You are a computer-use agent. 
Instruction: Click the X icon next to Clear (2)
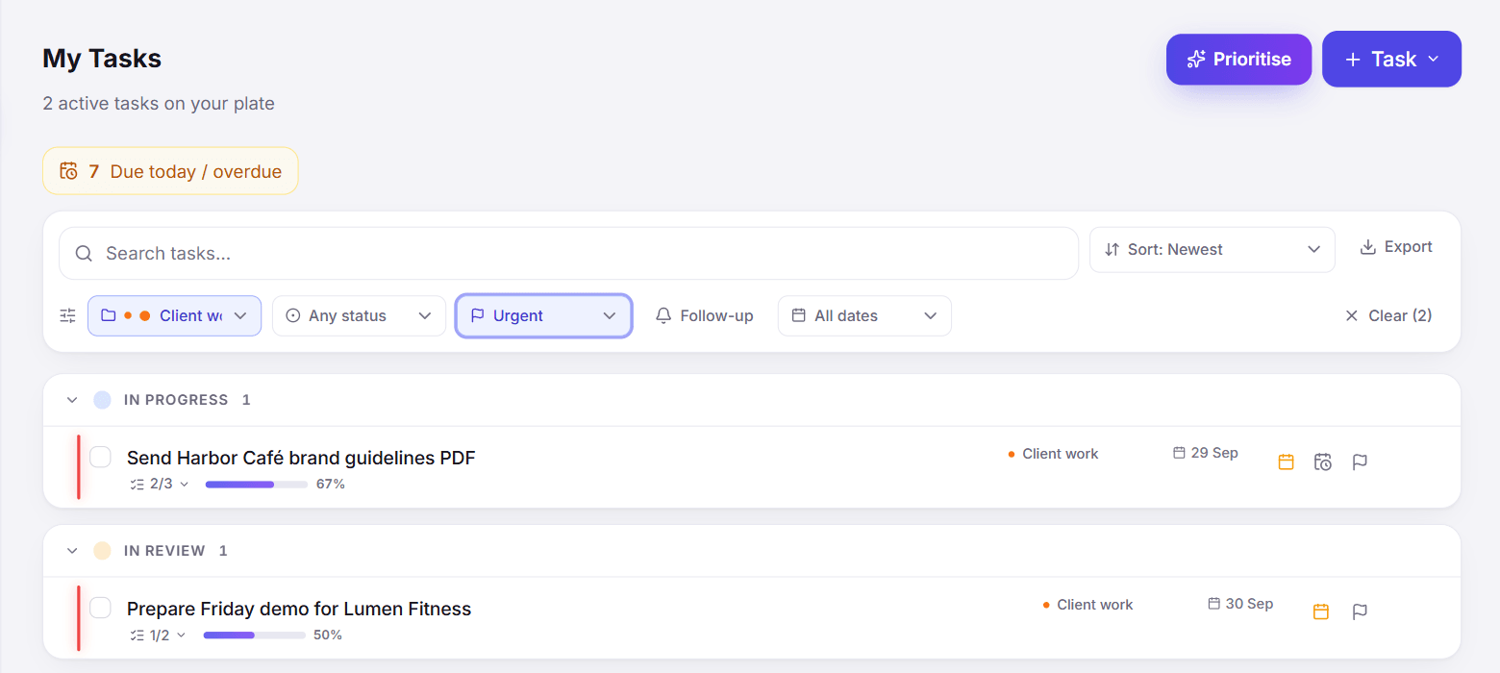coord(1352,315)
